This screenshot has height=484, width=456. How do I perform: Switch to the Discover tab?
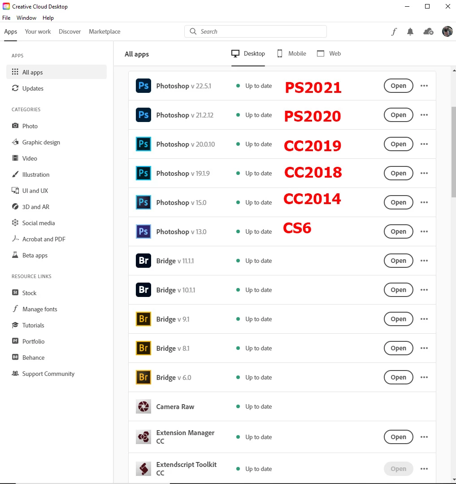coord(70,31)
